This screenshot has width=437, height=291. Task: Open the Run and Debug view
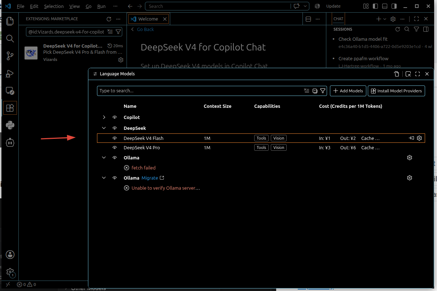tap(10, 73)
